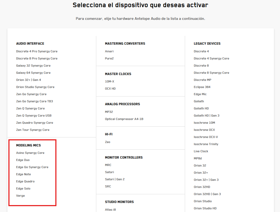
Task: Choose the Orion 32HD entry without Gen 3
Action: [202, 187]
